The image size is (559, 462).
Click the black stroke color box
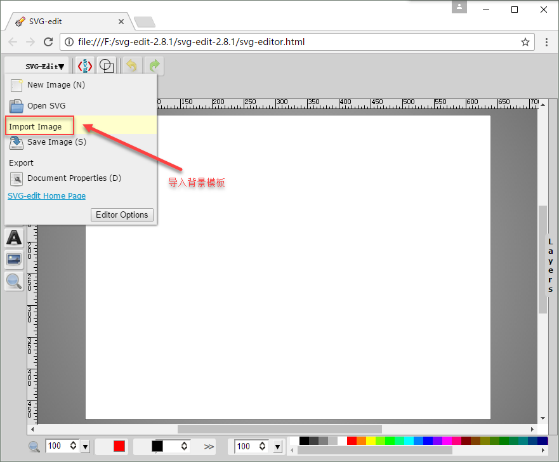coord(157,446)
